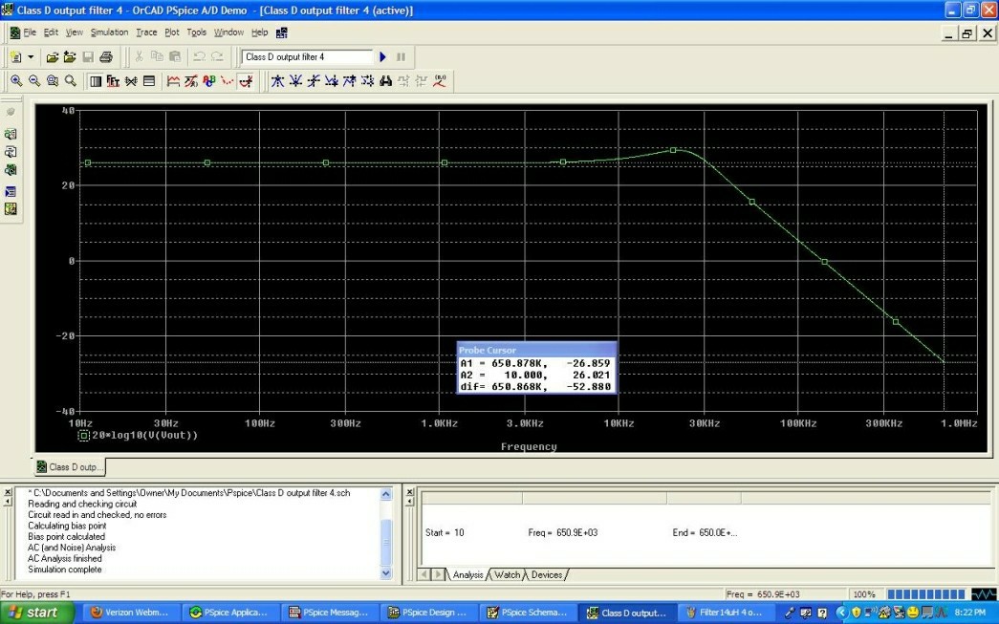Click the Zoom Fit magnifier icon

70,81
